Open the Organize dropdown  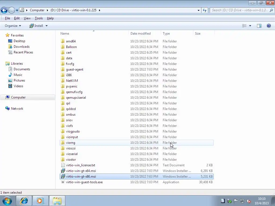13,26
